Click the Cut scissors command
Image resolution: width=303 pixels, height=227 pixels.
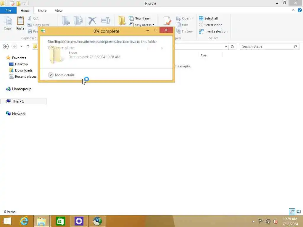(x=33, y=18)
